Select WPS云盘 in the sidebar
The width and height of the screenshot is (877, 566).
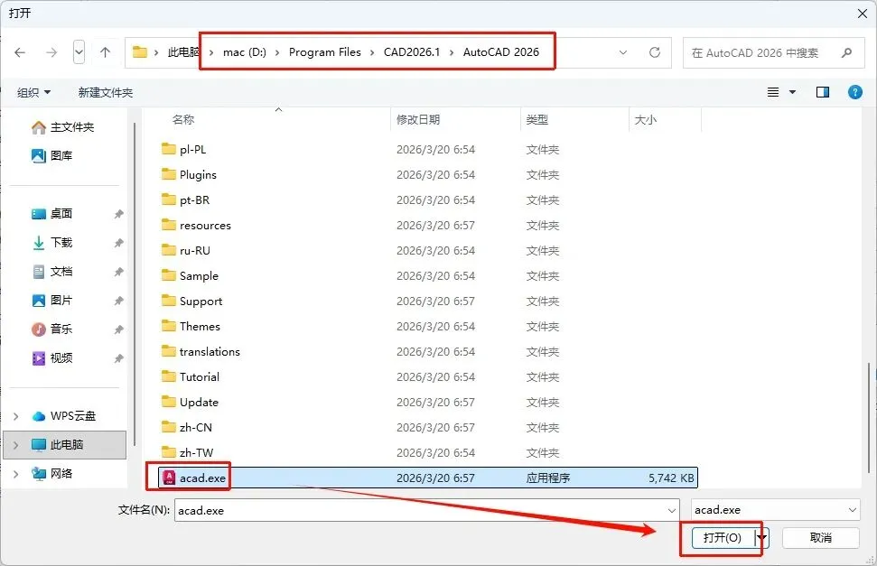[64, 416]
